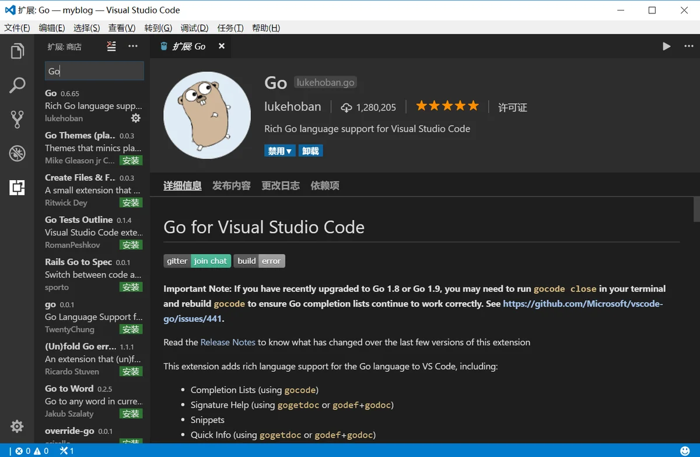Install the Go Themes extension

131,160
